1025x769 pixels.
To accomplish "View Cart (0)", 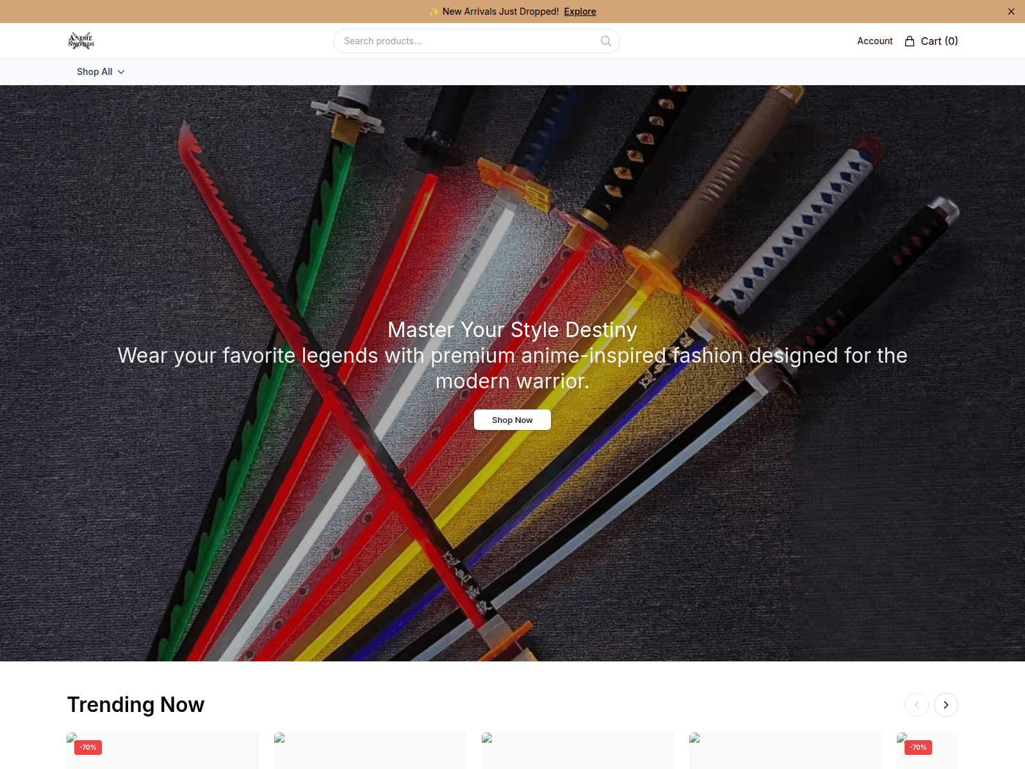I will tap(939, 41).
